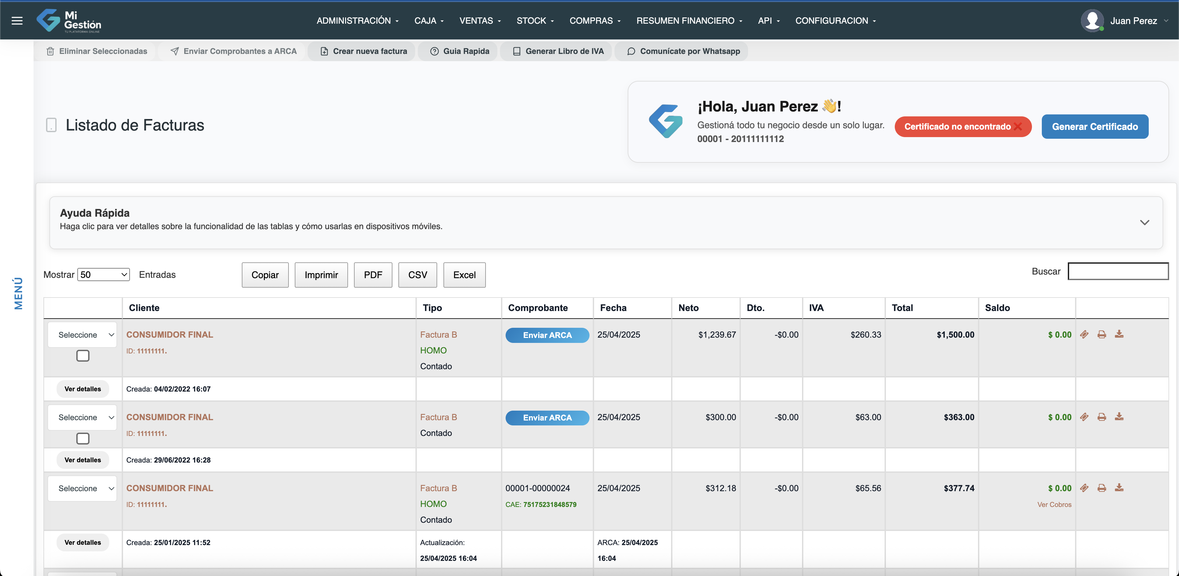This screenshot has height=576, width=1179.
Task: Click the download icon in the $1,500.00 invoice row
Action: [x=1119, y=334]
